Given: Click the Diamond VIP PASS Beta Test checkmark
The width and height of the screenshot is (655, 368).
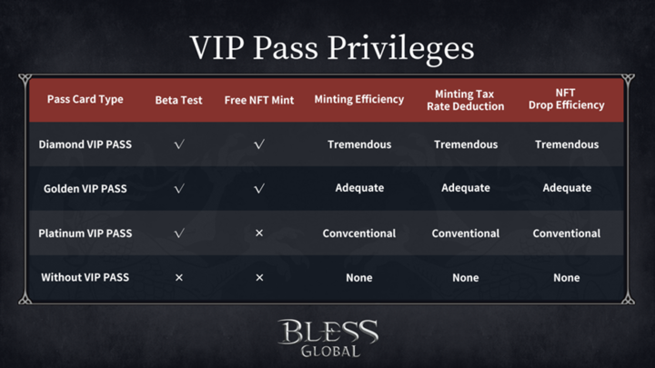Looking at the screenshot, I should pyautogui.click(x=178, y=144).
